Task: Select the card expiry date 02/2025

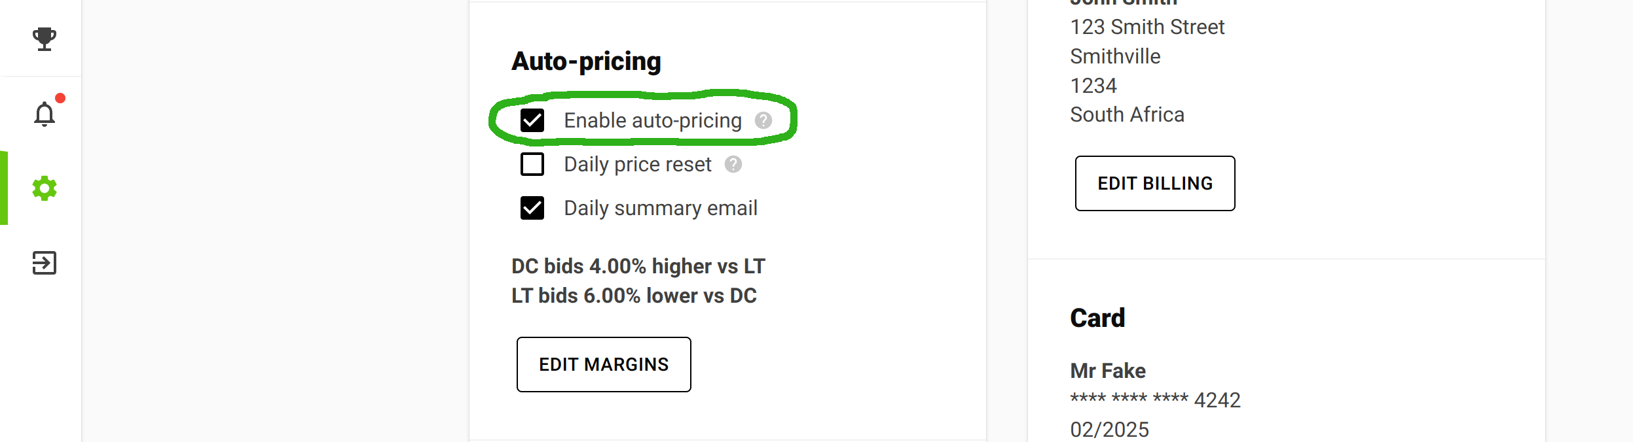Action: tap(1109, 430)
